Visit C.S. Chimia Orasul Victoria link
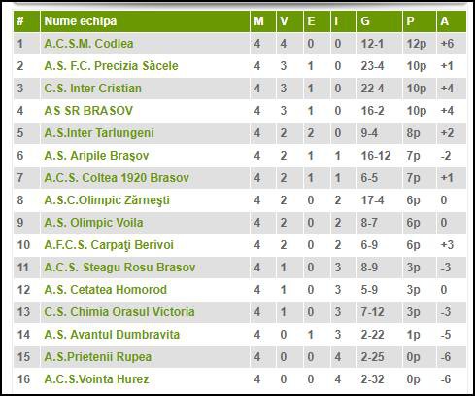The height and width of the screenshot is (396, 475). click(x=119, y=312)
